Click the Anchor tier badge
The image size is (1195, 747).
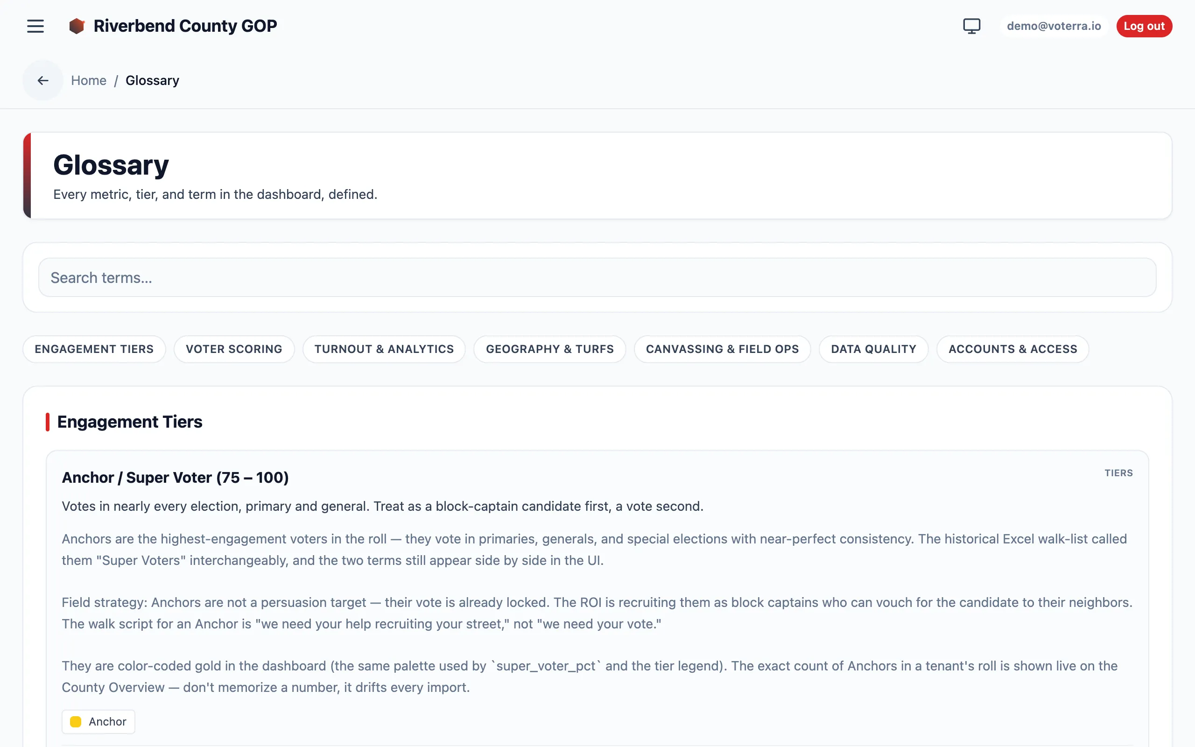pyautogui.click(x=98, y=722)
